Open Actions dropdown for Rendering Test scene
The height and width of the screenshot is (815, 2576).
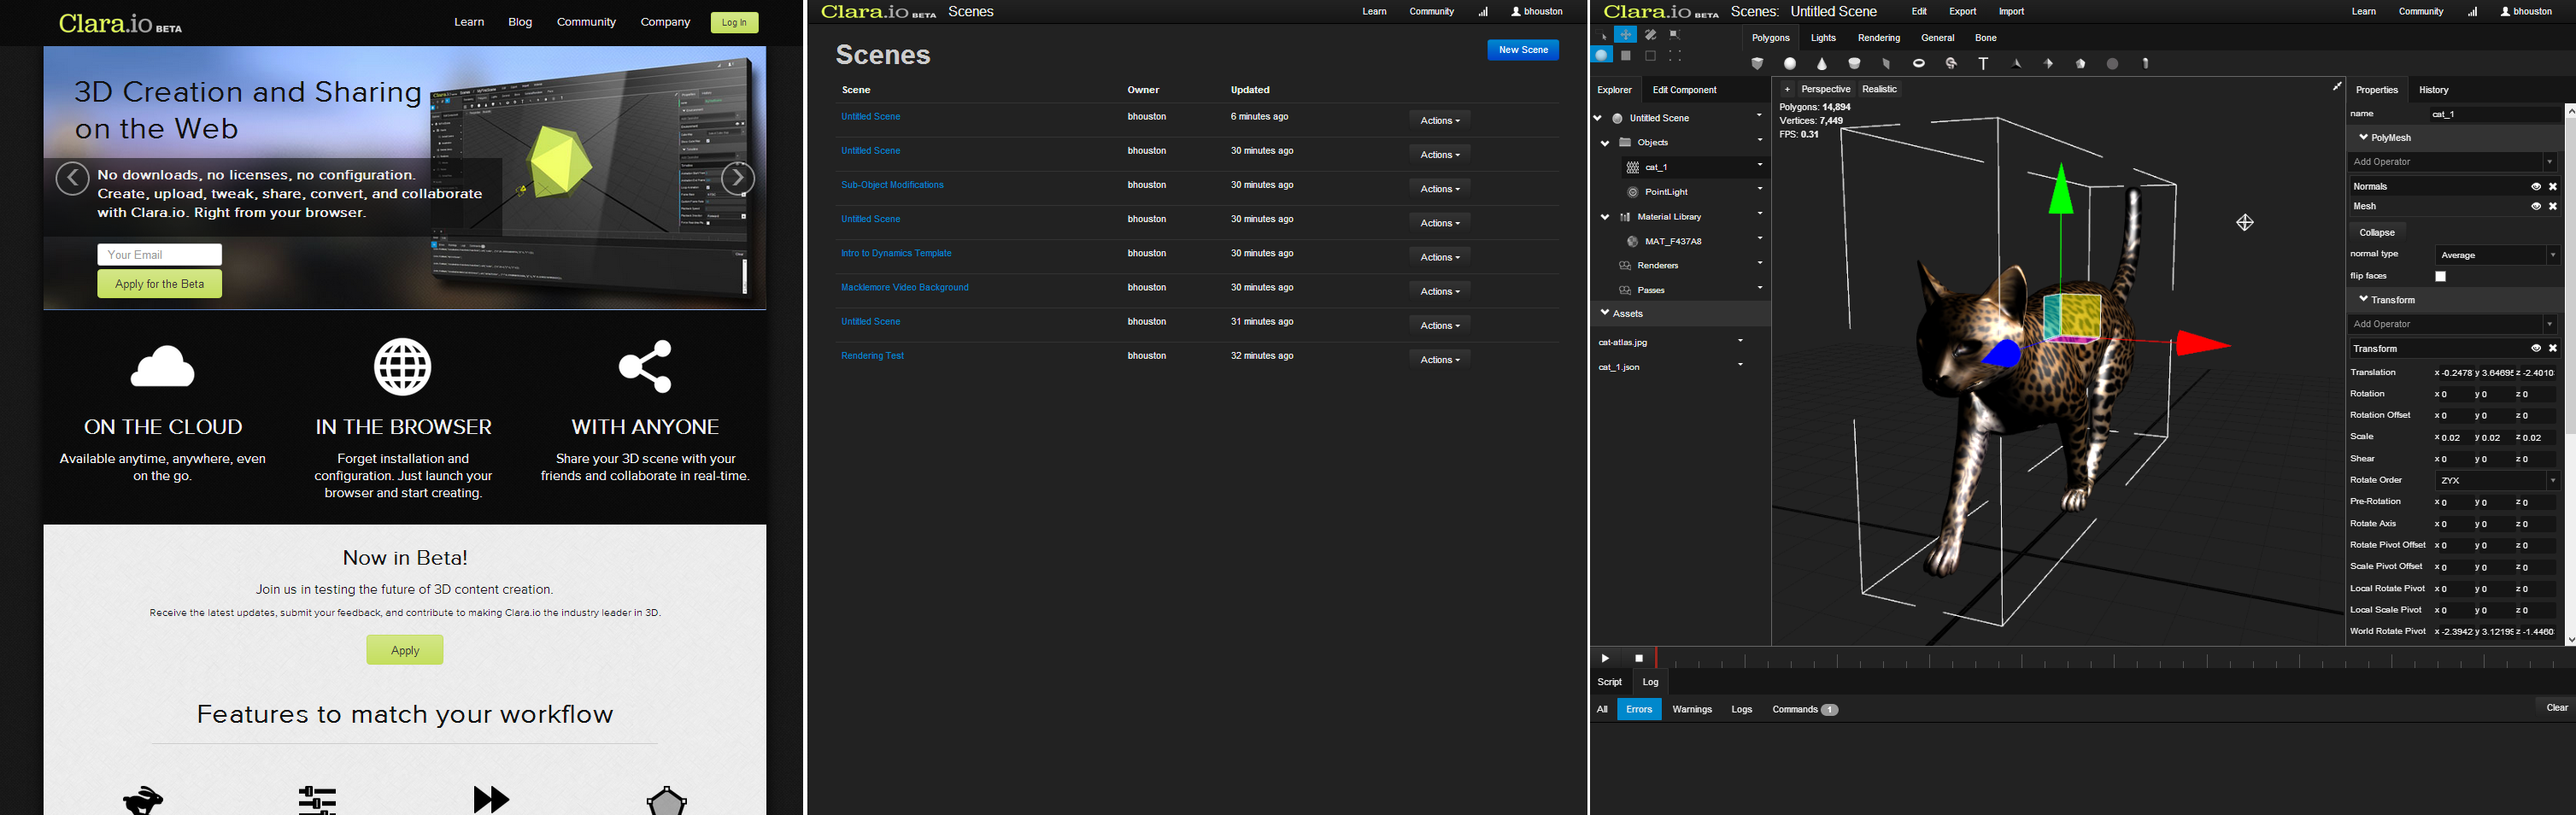(1439, 360)
